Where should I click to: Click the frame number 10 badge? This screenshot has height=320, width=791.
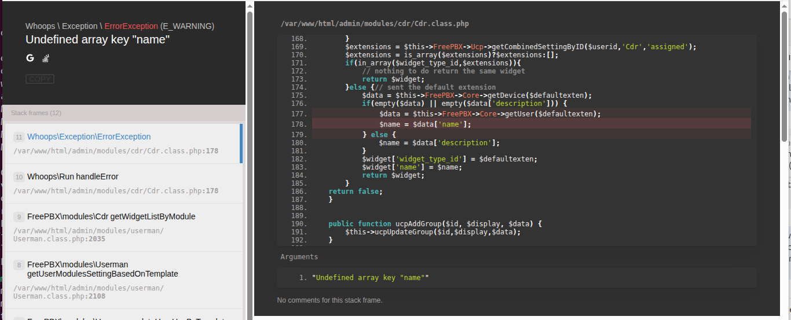pos(19,177)
